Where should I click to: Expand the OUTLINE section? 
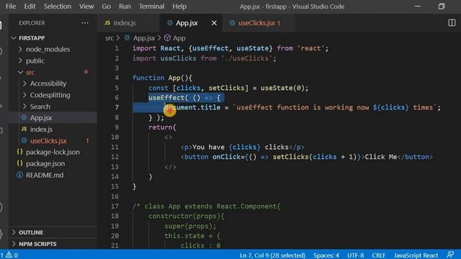click(31, 232)
